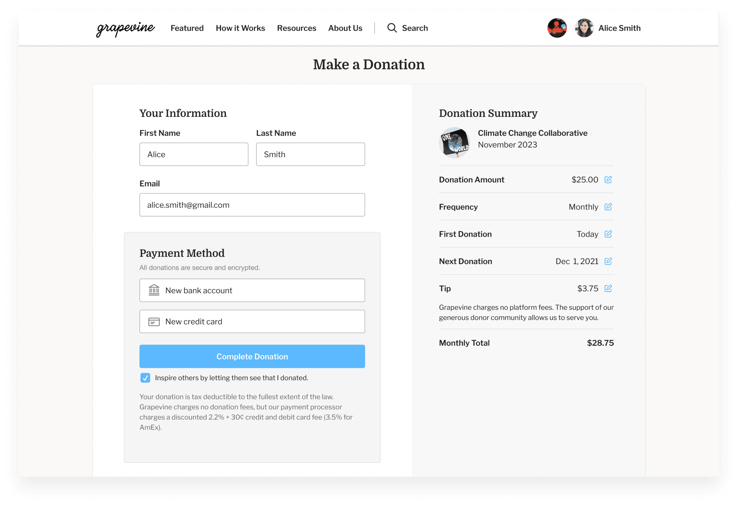Viewport: 738px width, 505px height.
Task: Click Complete Donation button
Action: point(252,356)
